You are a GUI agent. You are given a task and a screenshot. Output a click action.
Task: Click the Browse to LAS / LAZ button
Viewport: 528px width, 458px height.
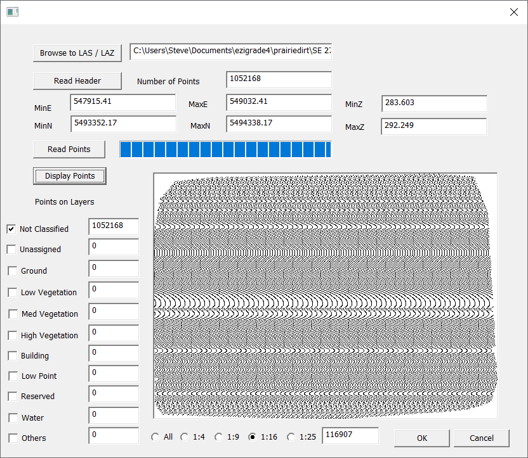click(77, 53)
